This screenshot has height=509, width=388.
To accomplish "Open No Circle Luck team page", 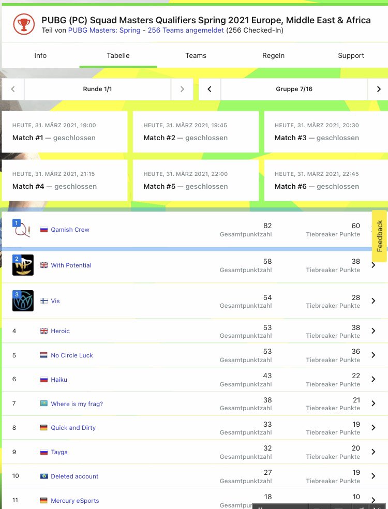I will click(x=72, y=355).
